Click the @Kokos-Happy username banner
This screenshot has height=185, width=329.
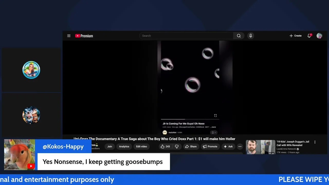(x=63, y=146)
